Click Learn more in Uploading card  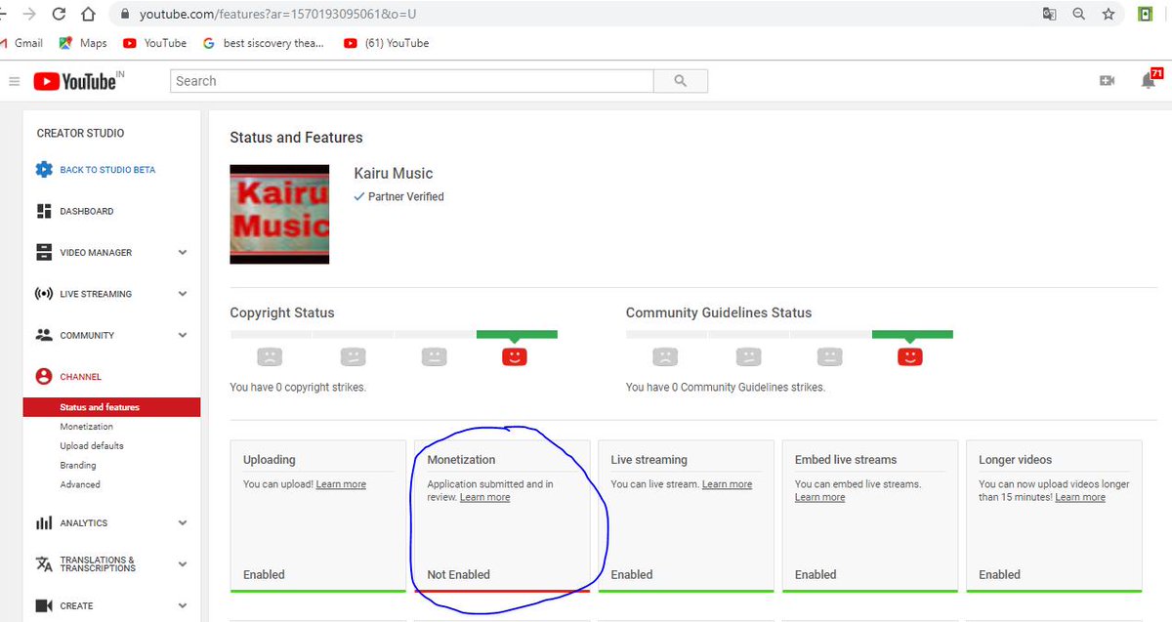coord(341,484)
